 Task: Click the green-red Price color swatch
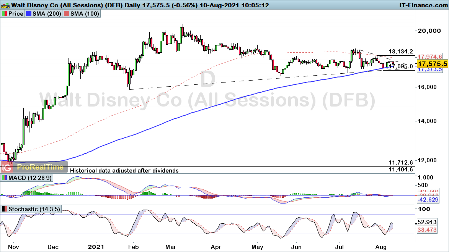click(x=4, y=14)
